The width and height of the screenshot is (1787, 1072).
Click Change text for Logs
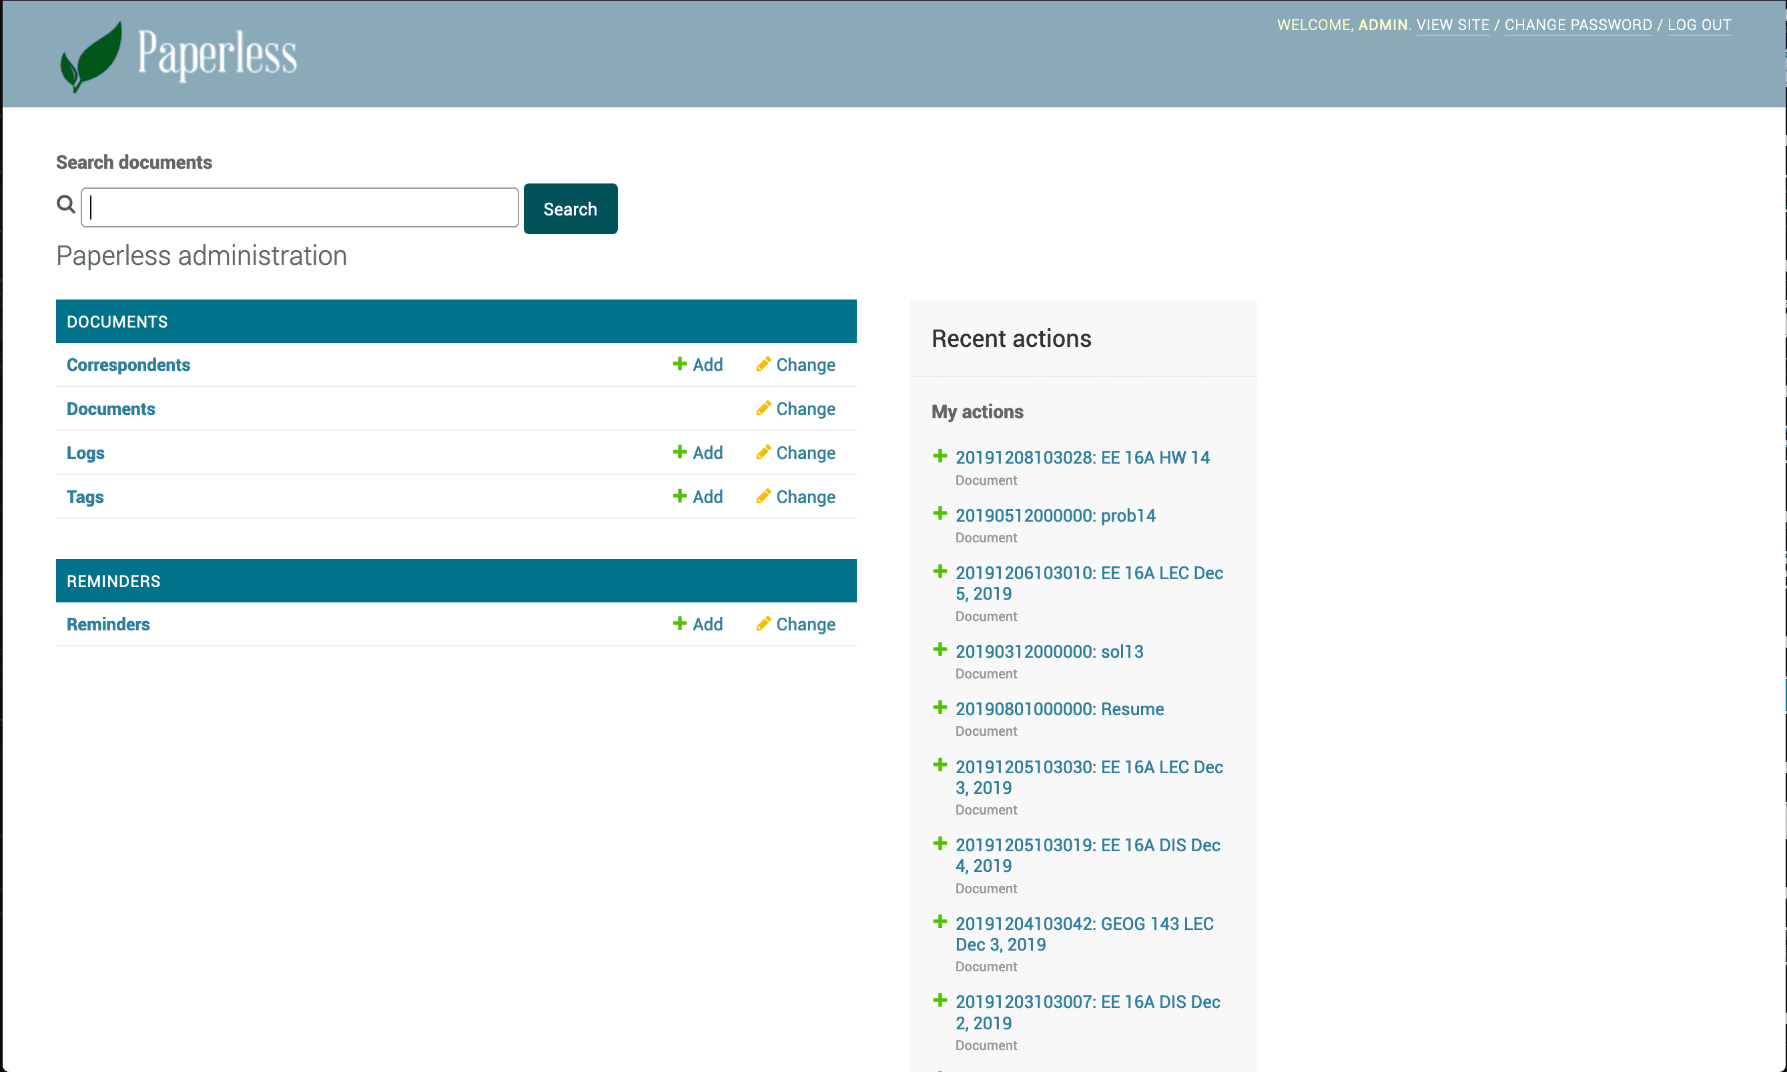coord(805,453)
